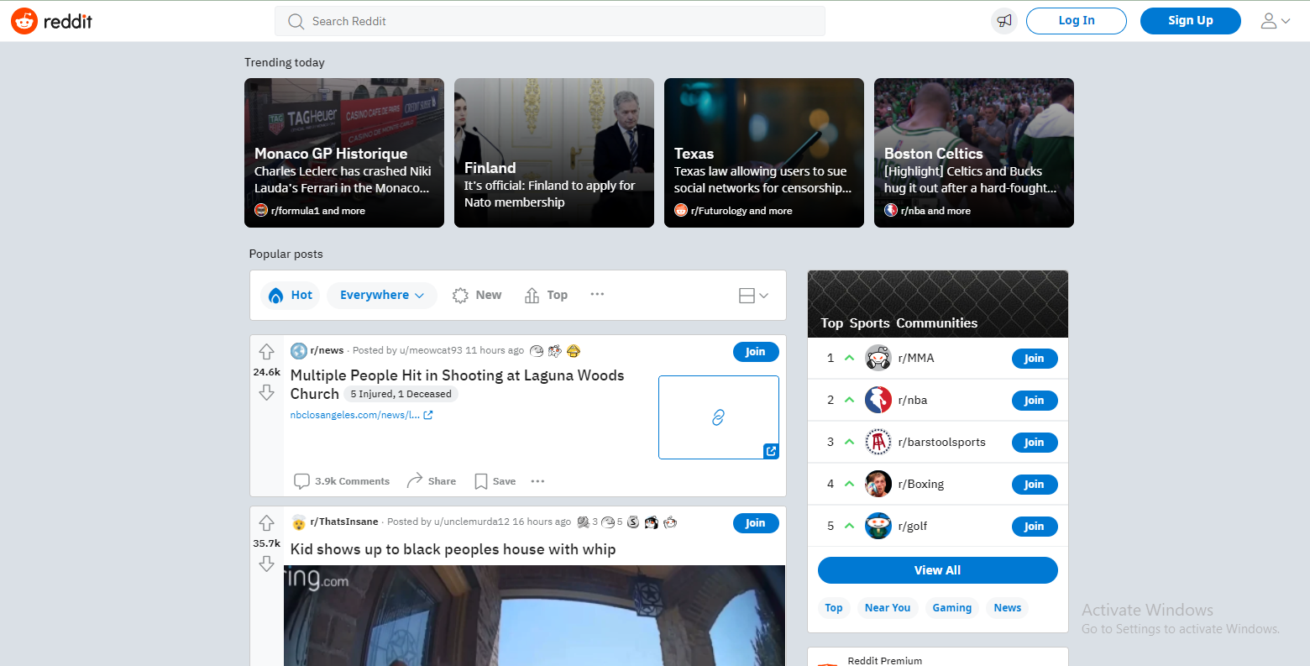
Task: Open the r/news subreddit link
Action: click(327, 350)
